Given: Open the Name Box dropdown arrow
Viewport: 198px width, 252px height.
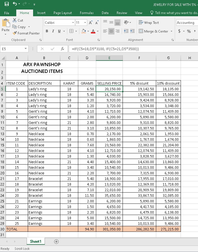Looking at the screenshot, I should (x=26, y=49).
